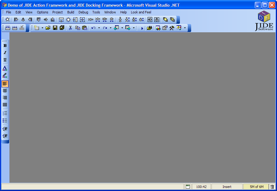Screen dimensions: 277x191
Task: Open the Undo history dropdown arrow
Action: [x=99, y=28]
